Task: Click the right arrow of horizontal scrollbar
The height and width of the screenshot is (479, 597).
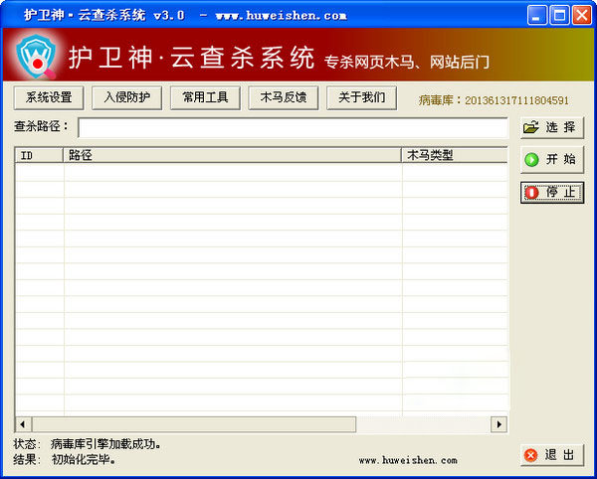Action: click(x=498, y=424)
